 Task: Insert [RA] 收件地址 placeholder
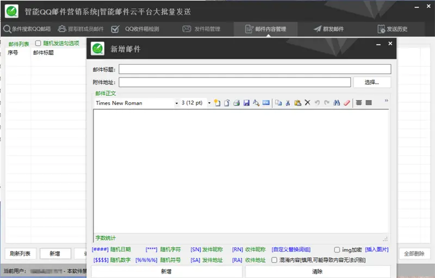tap(248, 260)
